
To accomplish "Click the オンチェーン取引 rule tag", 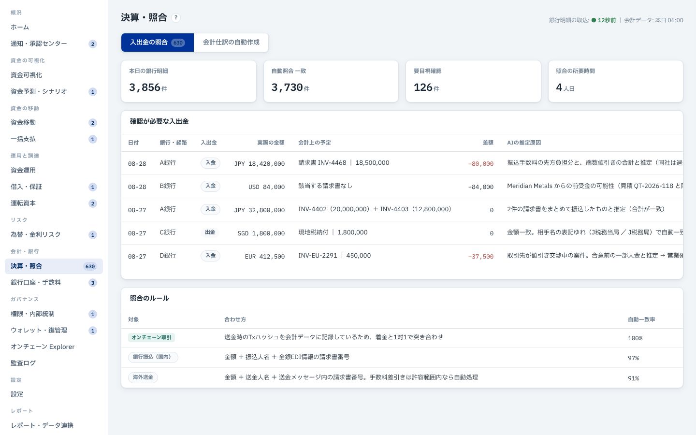I will (x=151, y=337).
